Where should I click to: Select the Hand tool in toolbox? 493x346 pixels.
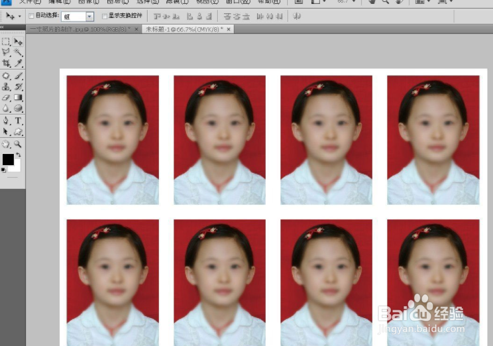pyautogui.click(x=6, y=144)
